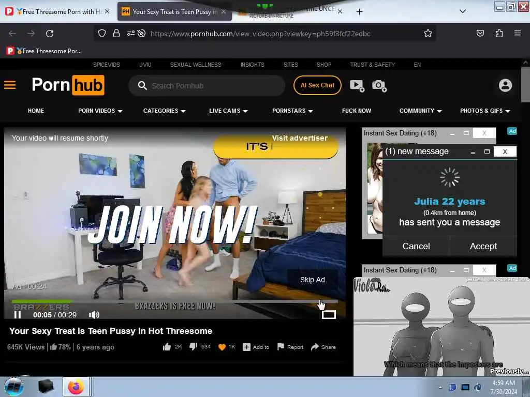Bookmark this page with the star
This screenshot has width=530, height=397.
click(428, 33)
